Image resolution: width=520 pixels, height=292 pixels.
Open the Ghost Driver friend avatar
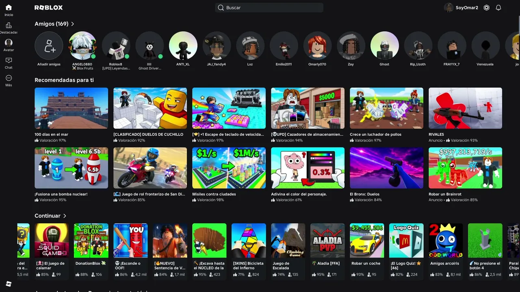[x=149, y=45]
